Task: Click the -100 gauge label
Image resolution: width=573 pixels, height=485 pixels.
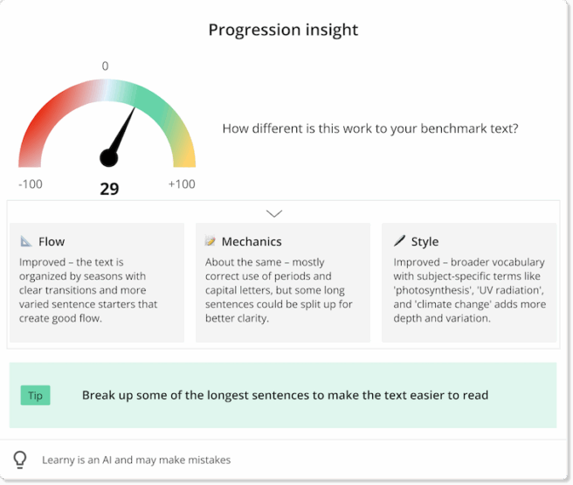Action: point(31,184)
